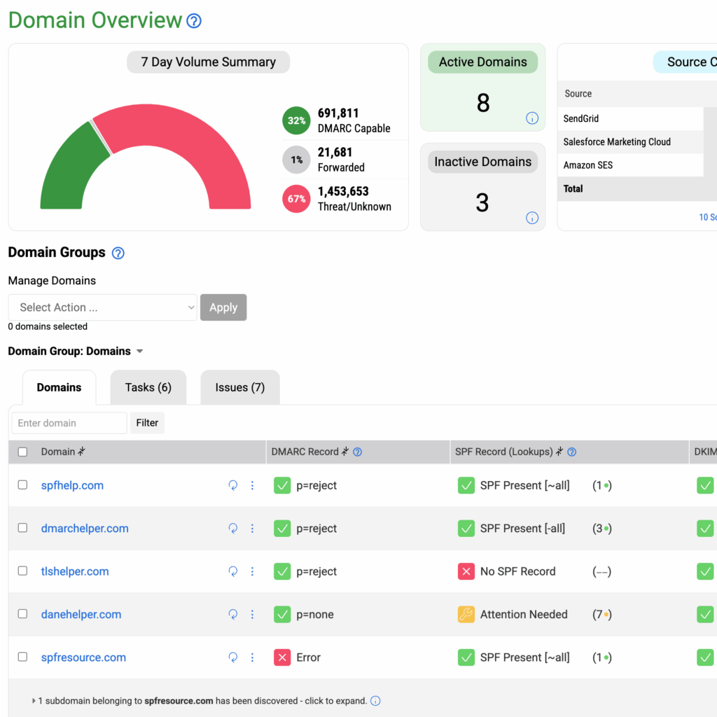Open the Domain Overview help icon
The image size is (717, 717).
(195, 20)
